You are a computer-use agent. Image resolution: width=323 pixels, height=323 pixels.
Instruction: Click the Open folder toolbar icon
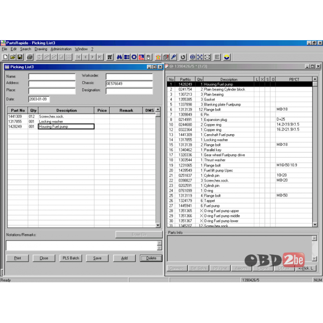pyautogui.click(x=13, y=57)
